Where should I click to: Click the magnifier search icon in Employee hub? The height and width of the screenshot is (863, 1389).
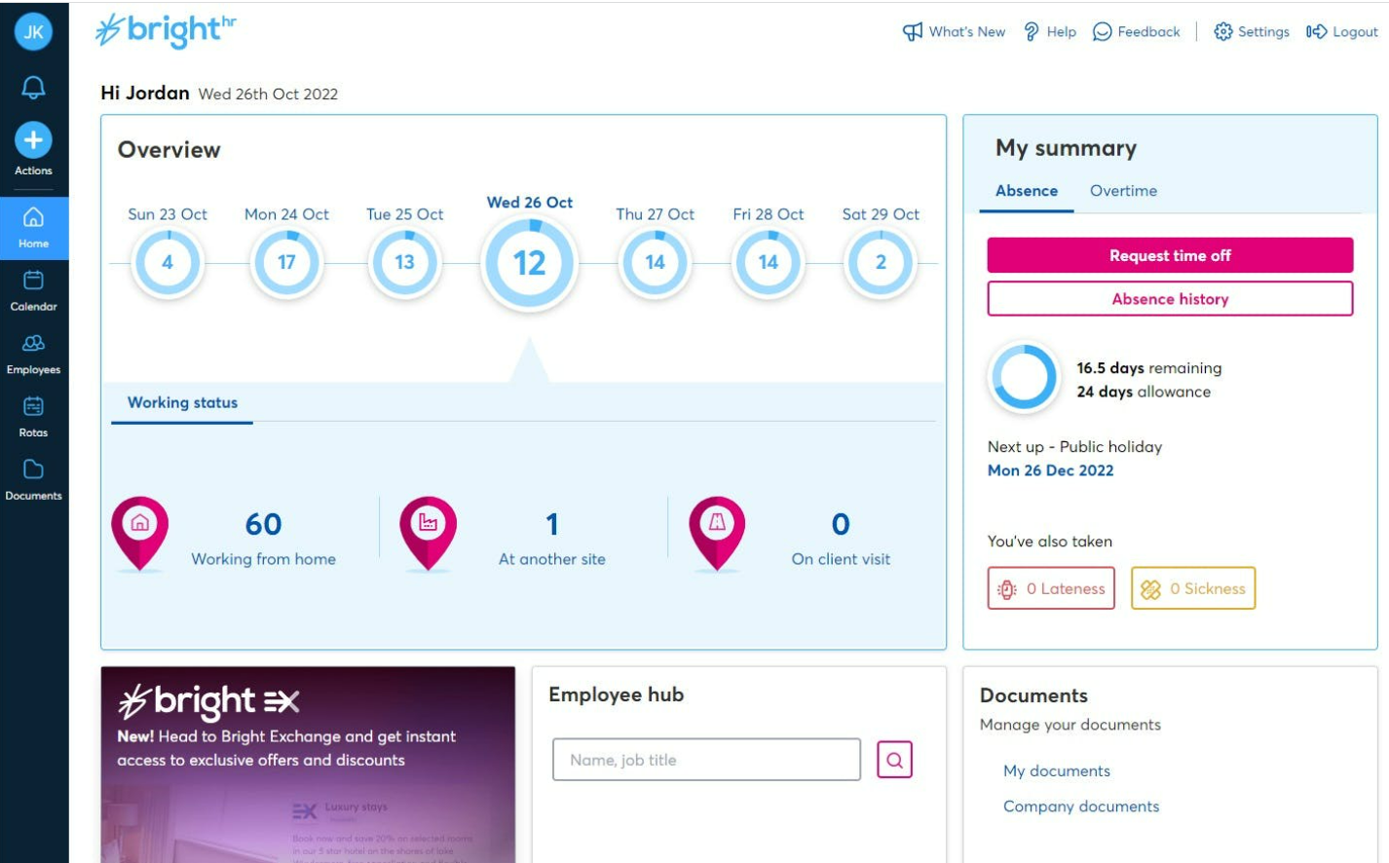coord(893,760)
